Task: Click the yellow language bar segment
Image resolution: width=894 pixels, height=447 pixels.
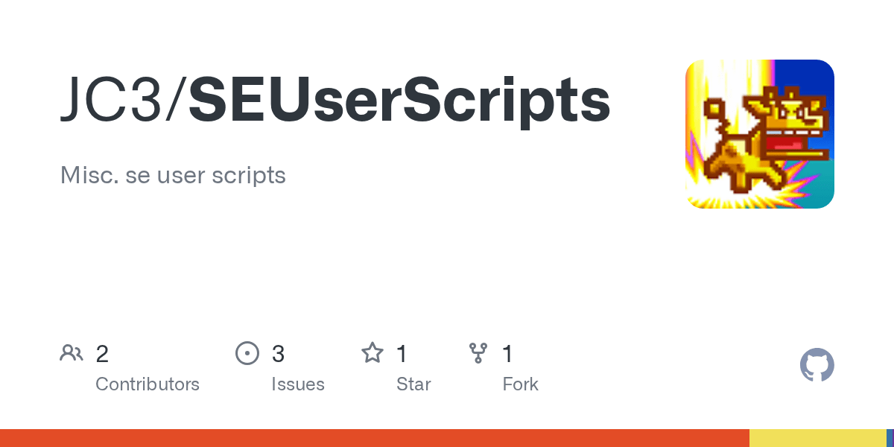Action: click(x=817, y=438)
